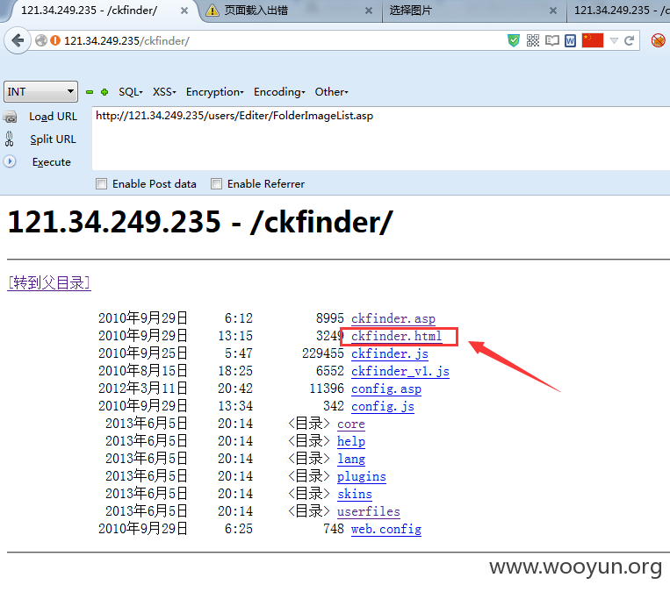This screenshot has width=670, height=592.
Task: Open web.config link
Action: pos(386,529)
